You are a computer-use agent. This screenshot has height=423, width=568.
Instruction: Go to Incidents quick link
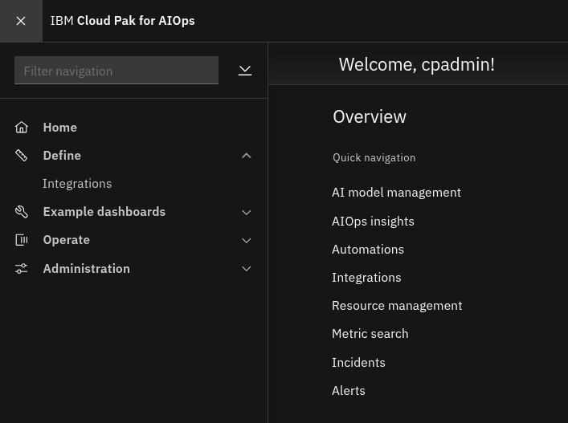click(x=358, y=363)
